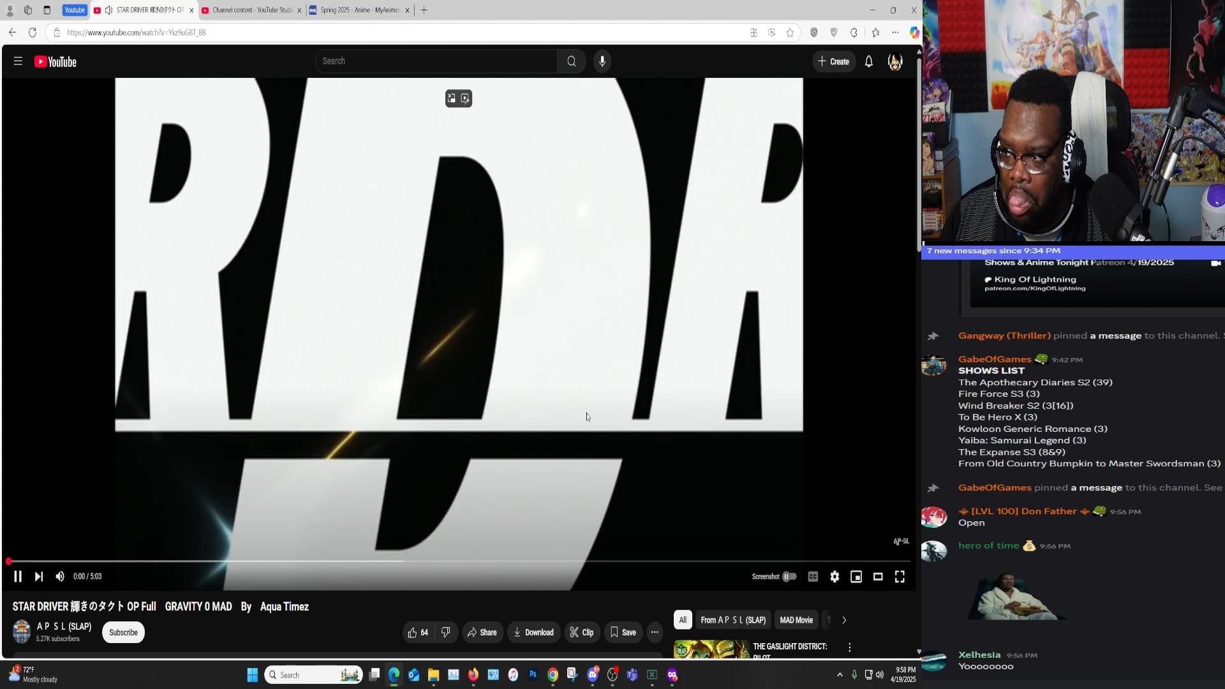The width and height of the screenshot is (1225, 689).
Task: Open the Create menu on YouTube
Action: (x=834, y=61)
